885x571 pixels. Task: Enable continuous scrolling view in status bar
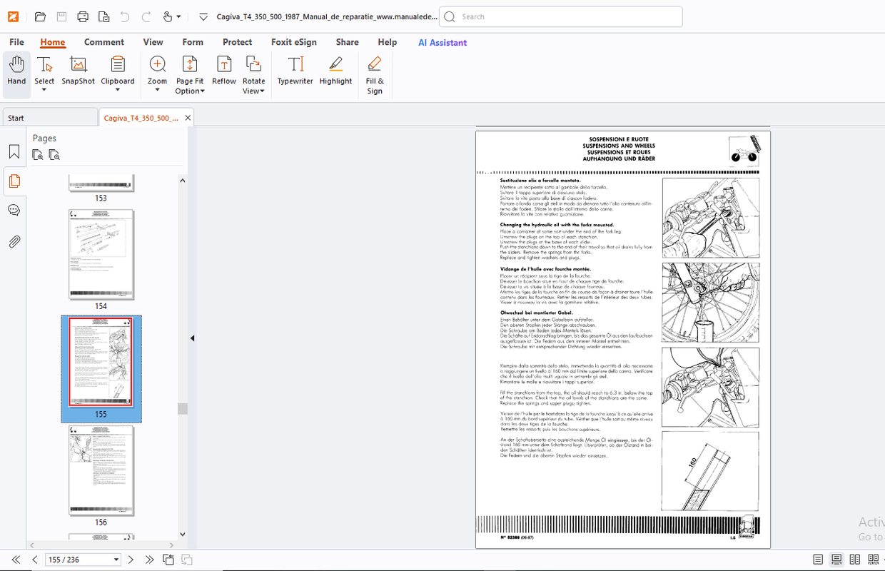point(836,559)
